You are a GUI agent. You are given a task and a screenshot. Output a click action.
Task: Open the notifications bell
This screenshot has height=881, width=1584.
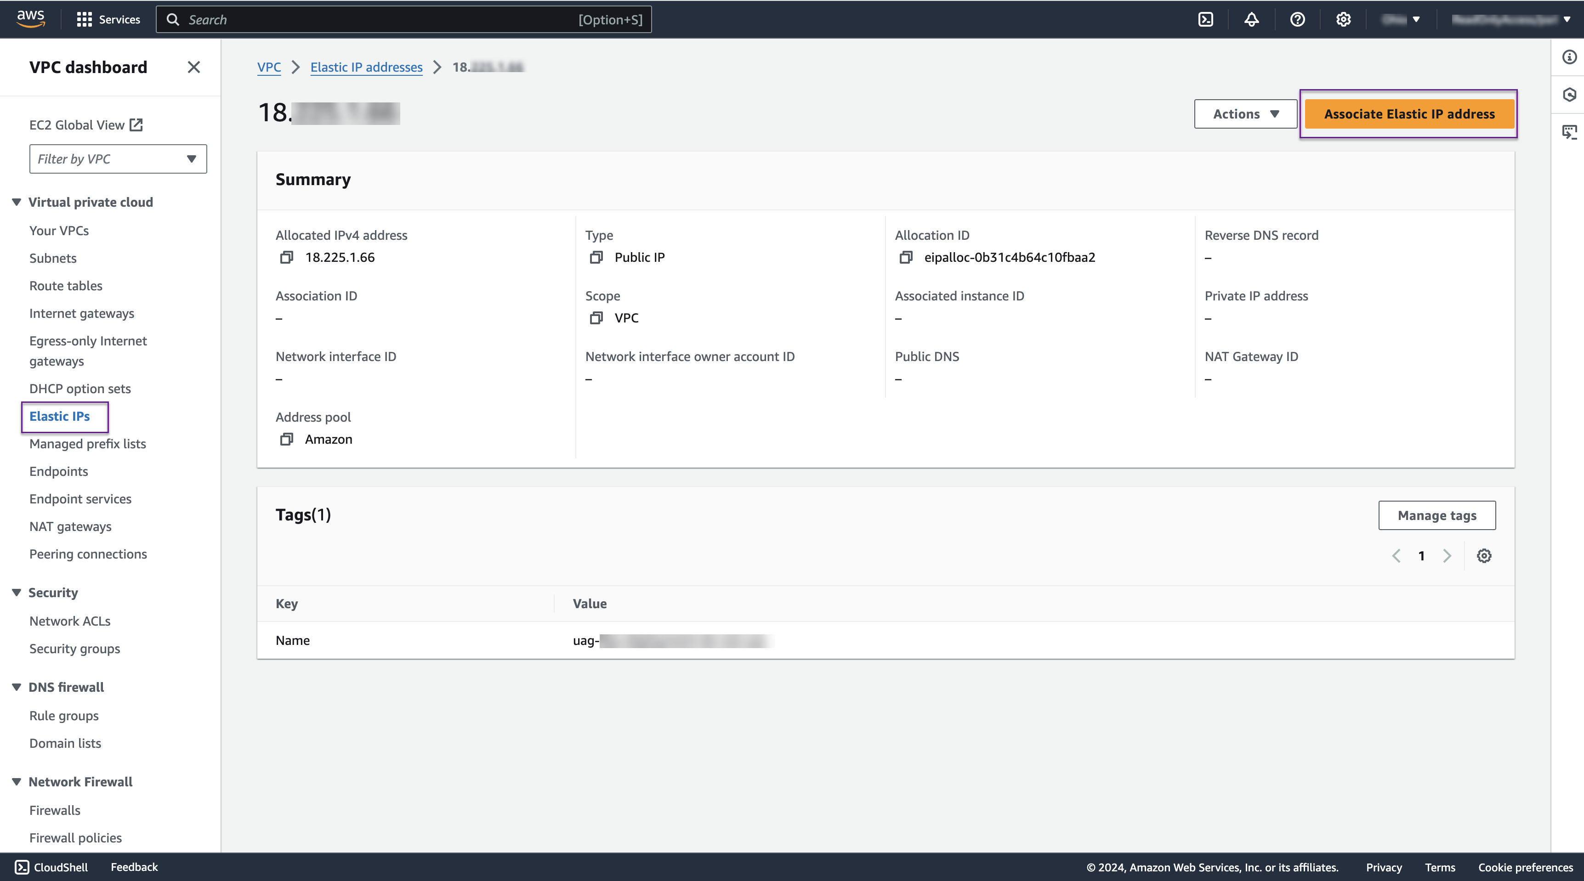(x=1251, y=20)
